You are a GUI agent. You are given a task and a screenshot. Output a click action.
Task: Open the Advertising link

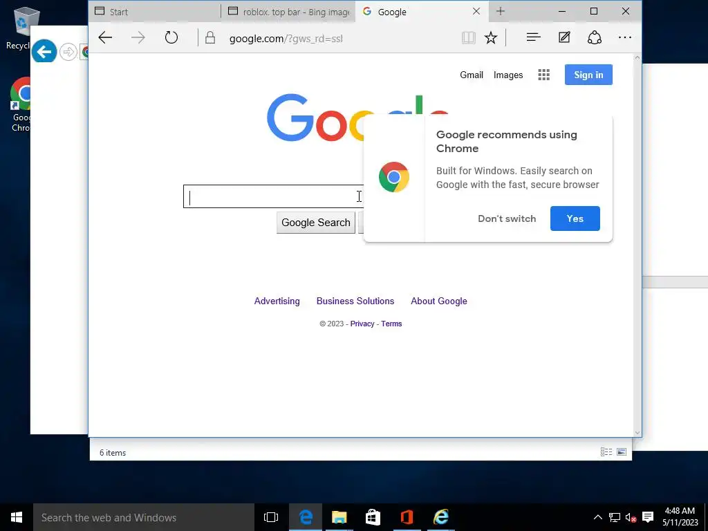coord(277,301)
